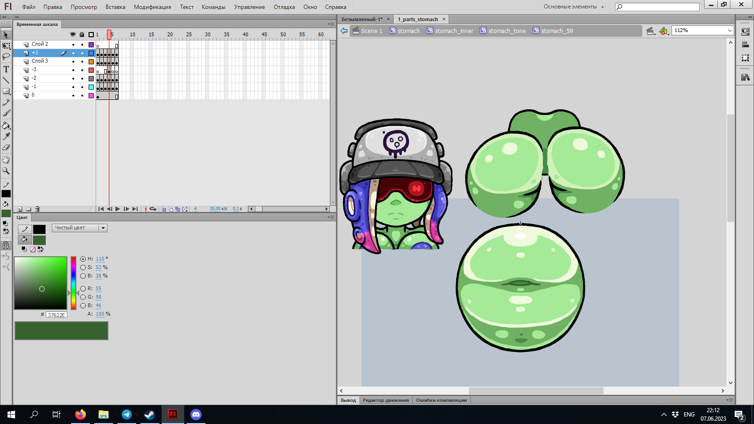Open the Основные элементы workspace dropdown

point(574,7)
